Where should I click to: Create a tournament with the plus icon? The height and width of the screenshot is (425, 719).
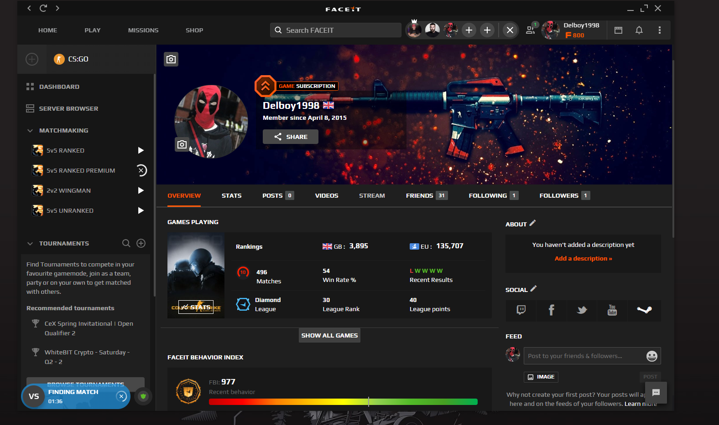click(x=141, y=243)
